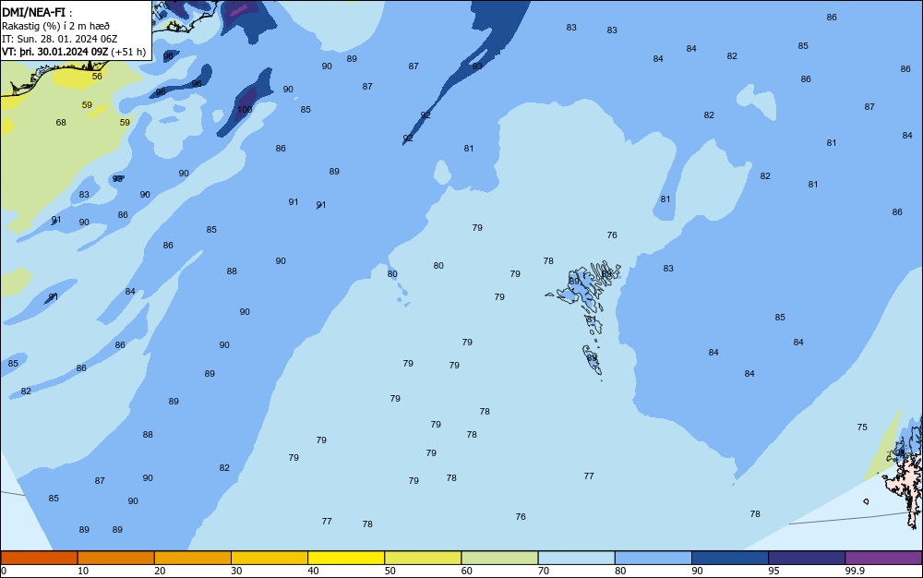Select the legend scale label '20'
This screenshot has height=578, width=923.
[x=160, y=571]
